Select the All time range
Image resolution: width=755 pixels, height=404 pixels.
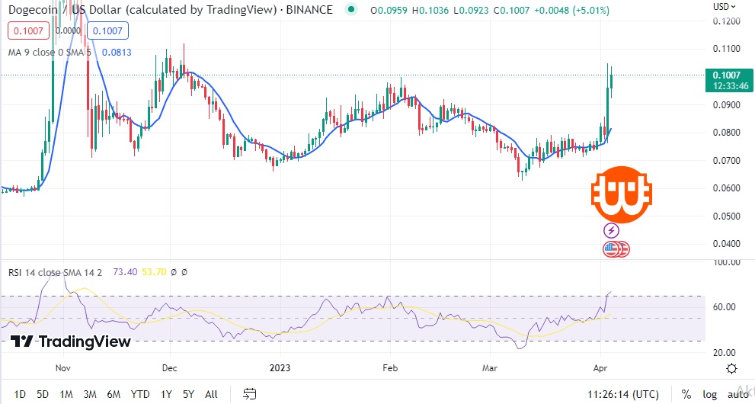[211, 394]
